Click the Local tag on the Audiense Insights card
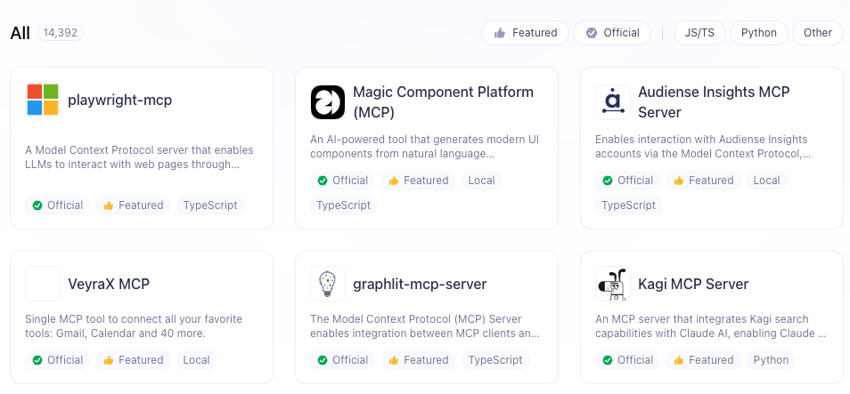The width and height of the screenshot is (850, 394). tap(767, 181)
